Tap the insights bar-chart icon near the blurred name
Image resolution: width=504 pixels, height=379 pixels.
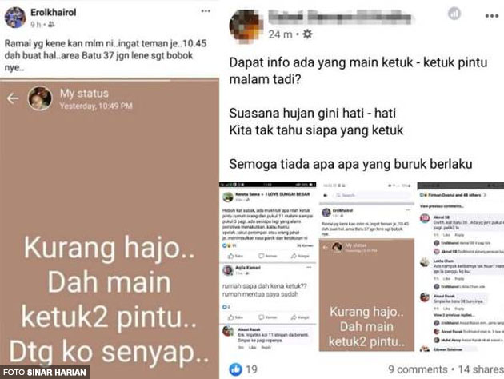[x=454, y=14]
